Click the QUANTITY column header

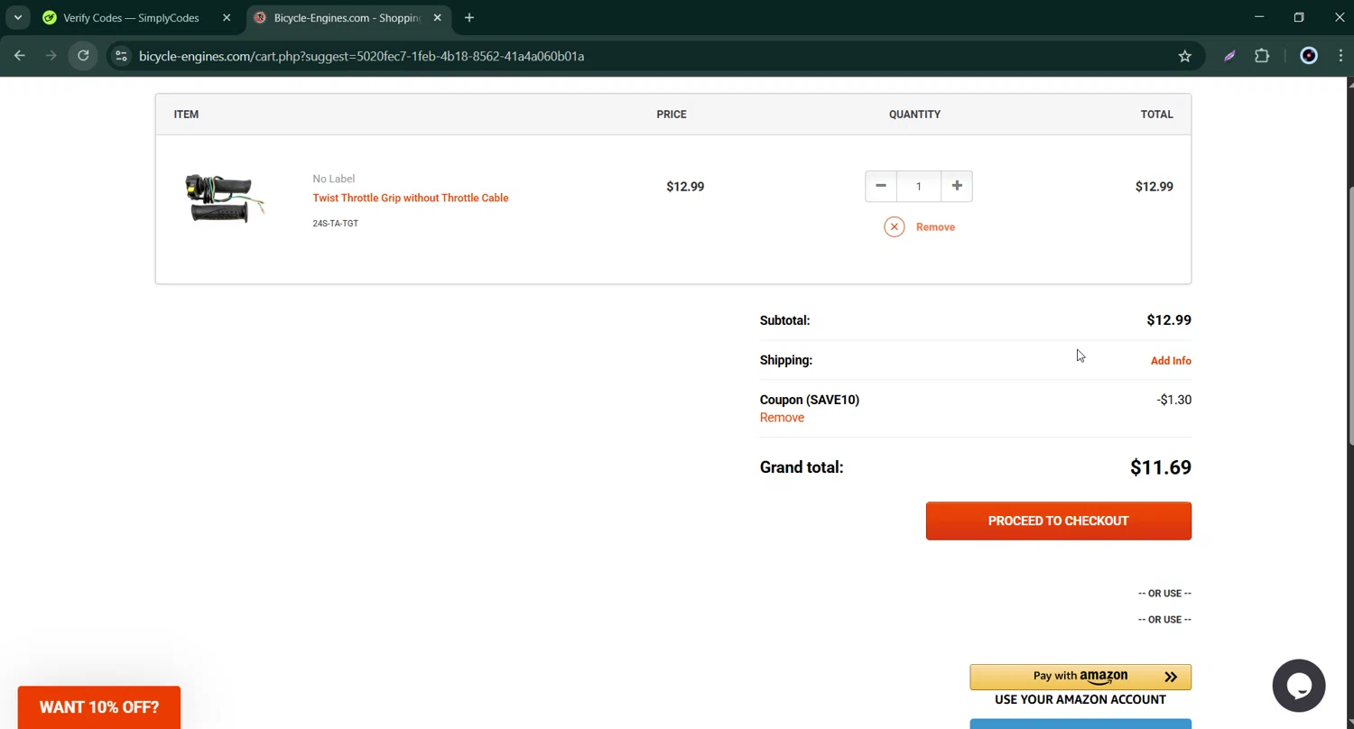(914, 115)
